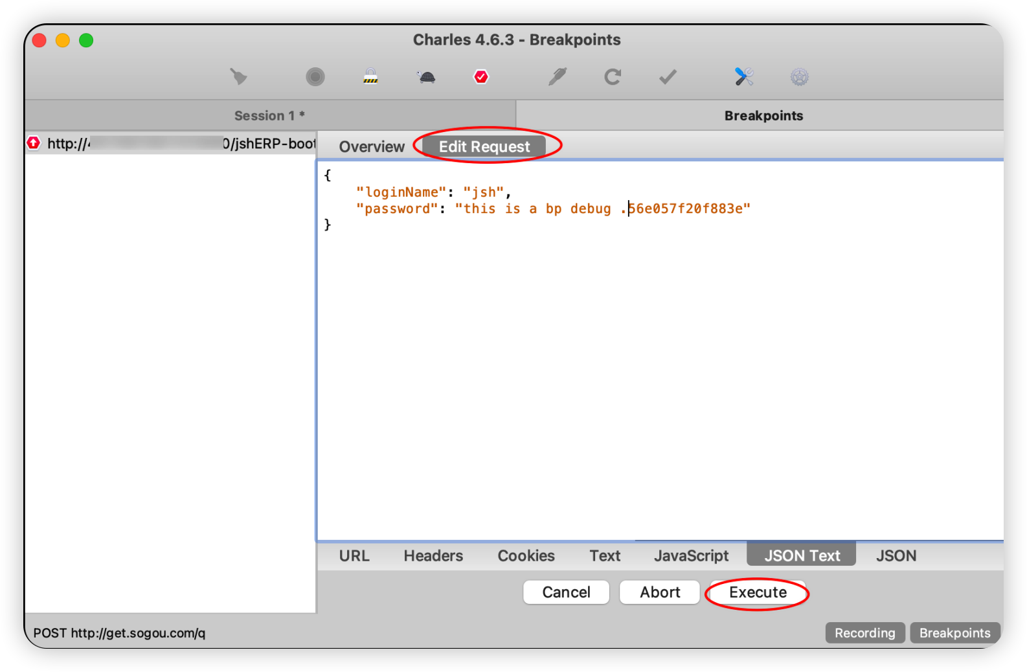Select the Edit Request tab
The image size is (1027, 672).
click(x=484, y=147)
